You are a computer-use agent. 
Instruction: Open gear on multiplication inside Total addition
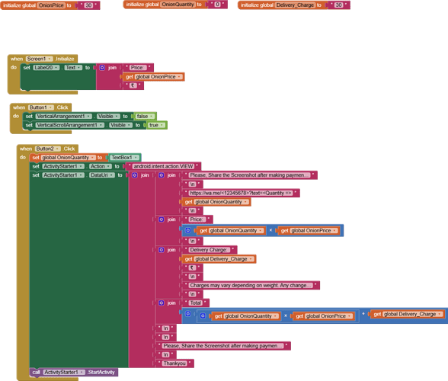click(x=203, y=315)
